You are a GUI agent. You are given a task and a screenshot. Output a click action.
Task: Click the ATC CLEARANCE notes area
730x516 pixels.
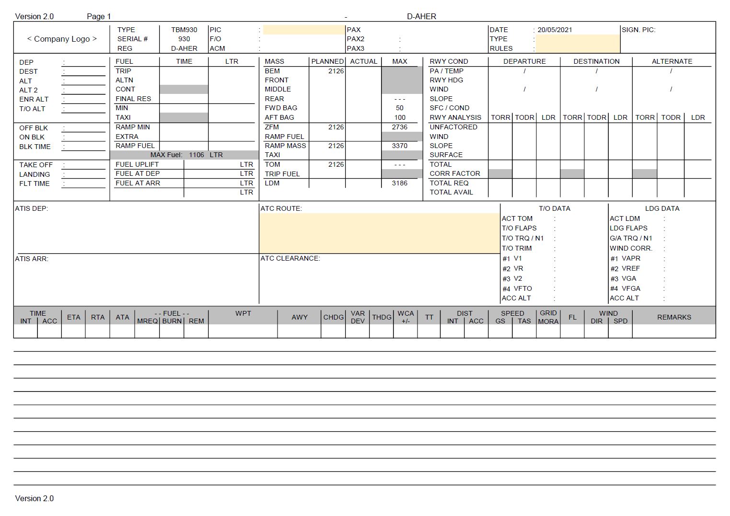pyautogui.click(x=379, y=279)
